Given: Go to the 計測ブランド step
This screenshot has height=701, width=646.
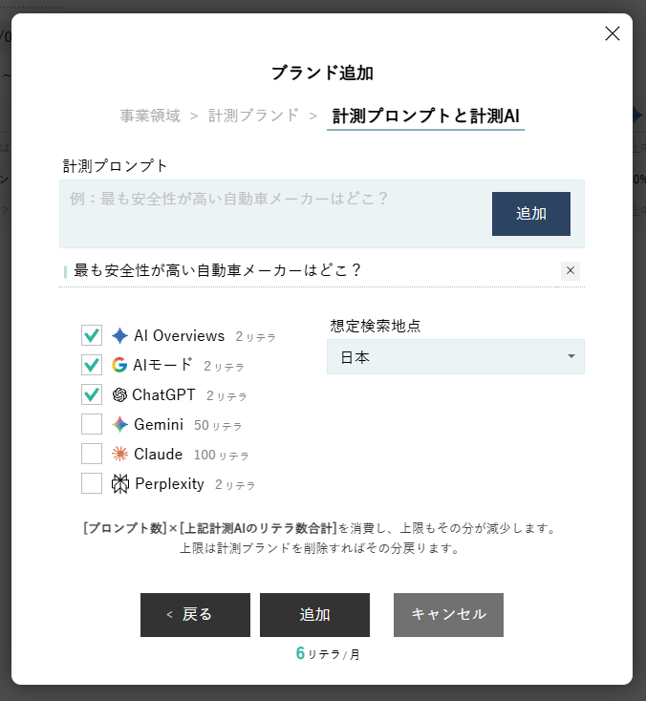Looking at the screenshot, I should click(x=253, y=116).
